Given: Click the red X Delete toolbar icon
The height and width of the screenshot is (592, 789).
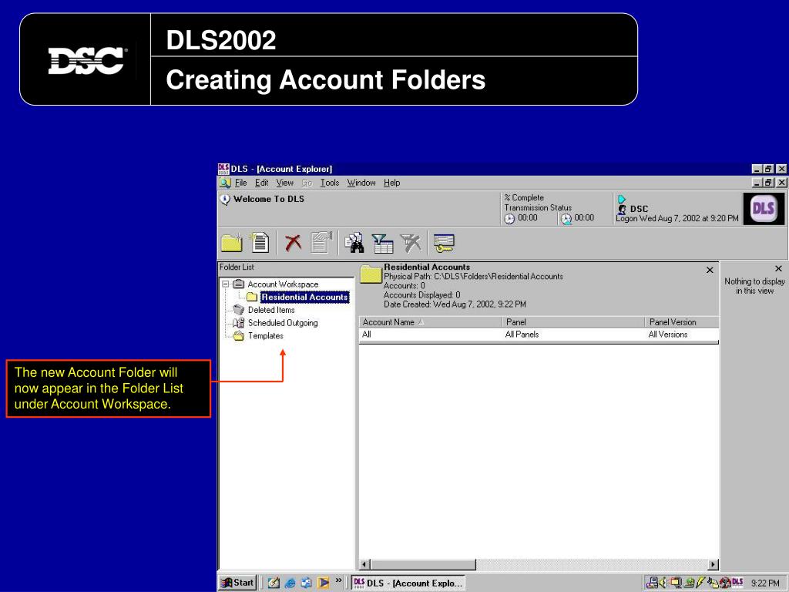Looking at the screenshot, I should pos(293,243).
